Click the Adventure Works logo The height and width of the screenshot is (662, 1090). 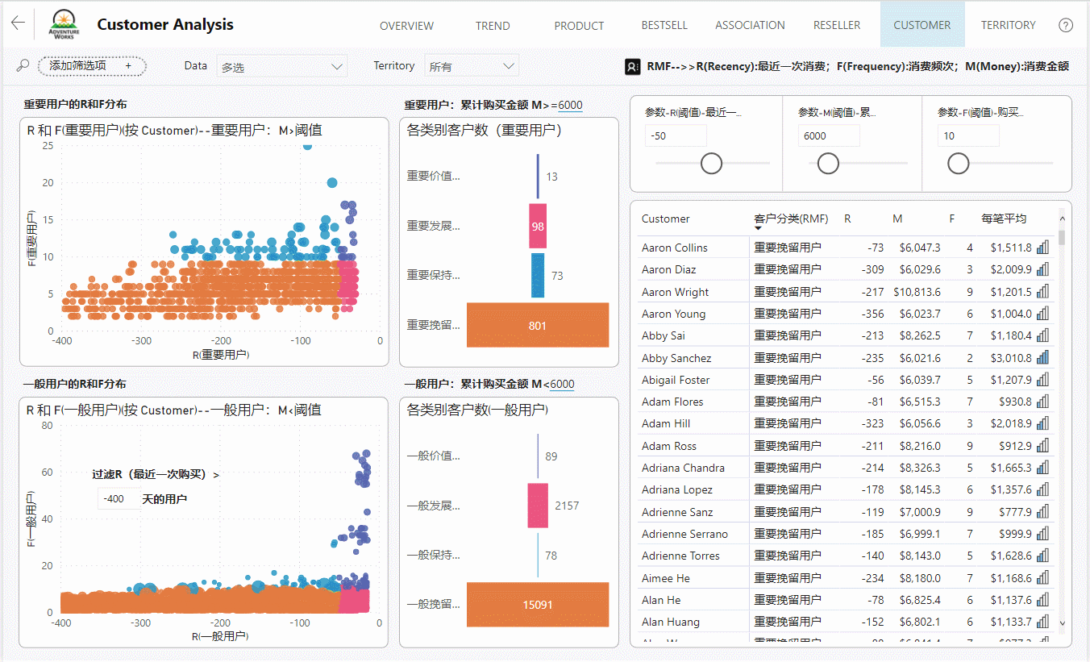[x=64, y=23]
